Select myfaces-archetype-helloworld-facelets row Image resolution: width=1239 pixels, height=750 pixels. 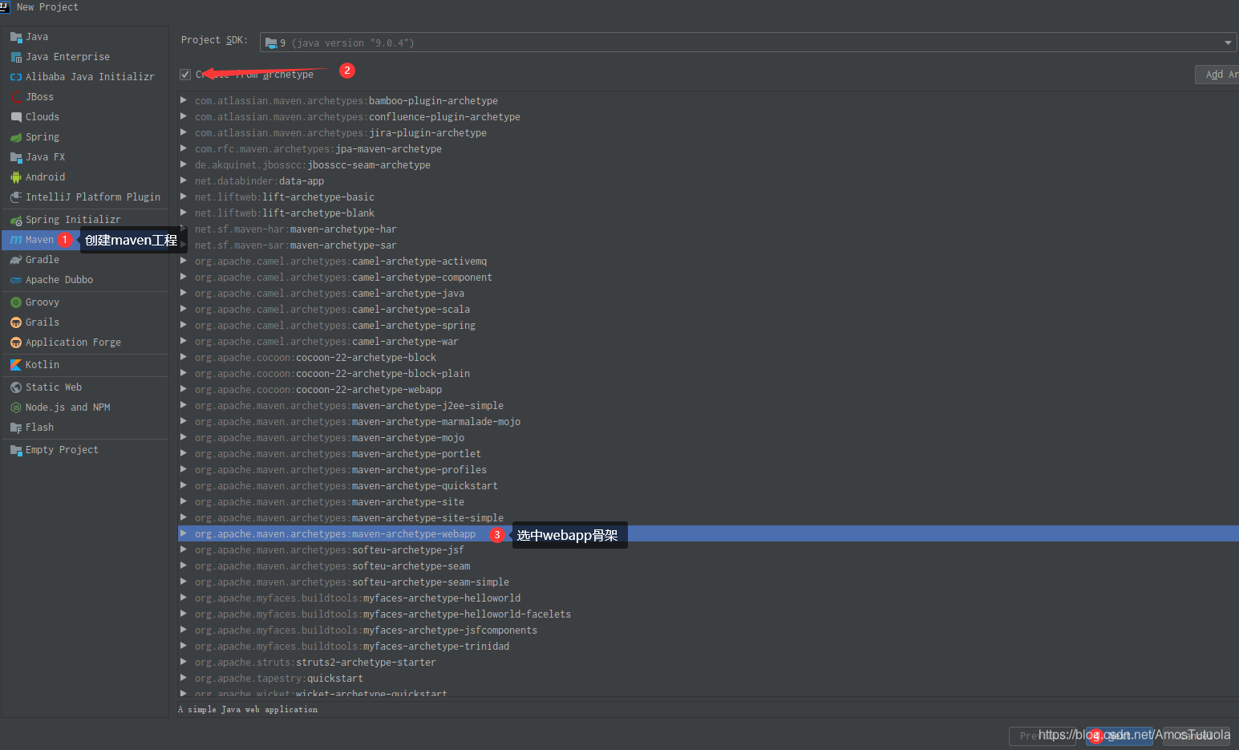tap(708, 614)
